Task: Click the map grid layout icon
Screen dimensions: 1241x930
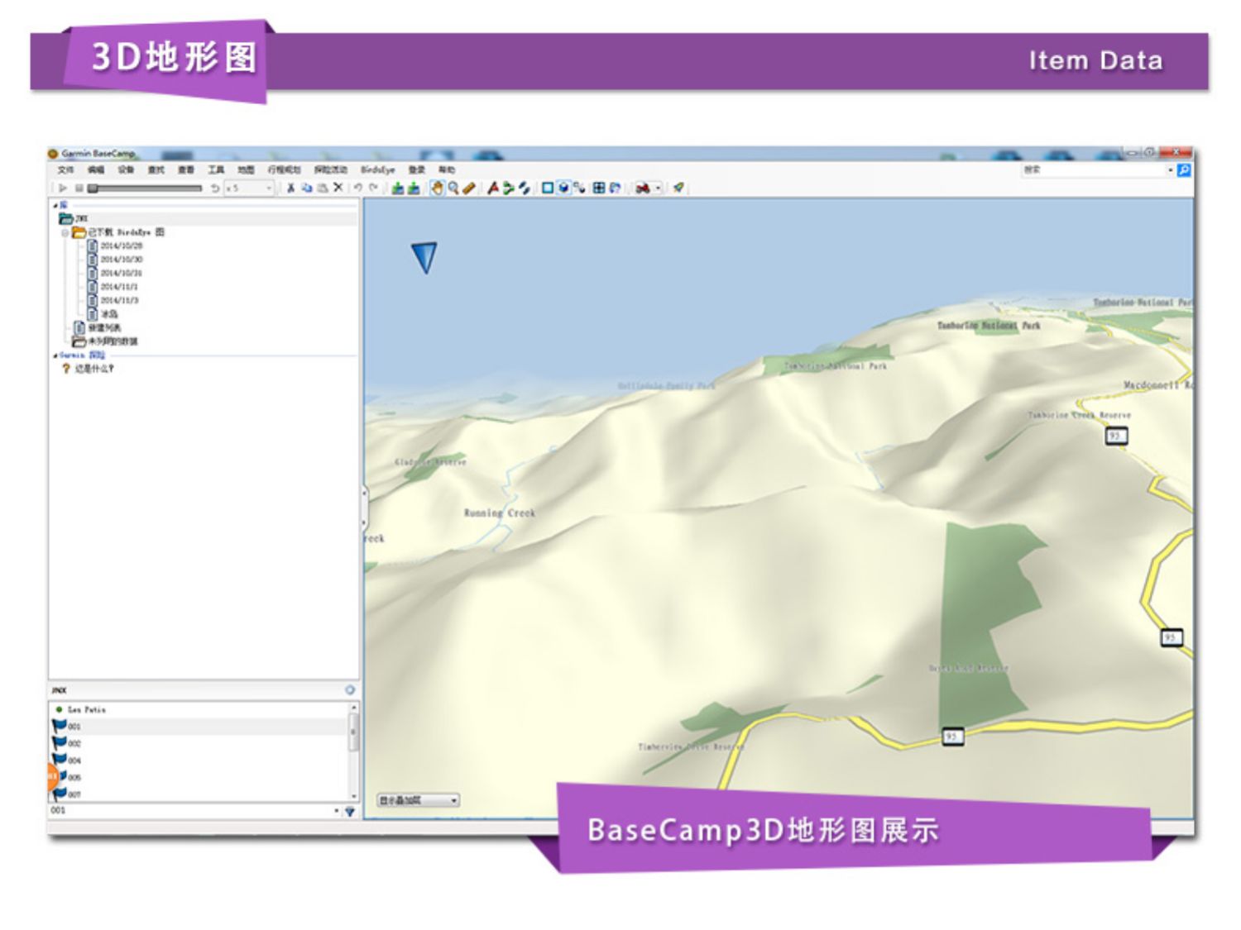Action: pyautogui.click(x=599, y=188)
